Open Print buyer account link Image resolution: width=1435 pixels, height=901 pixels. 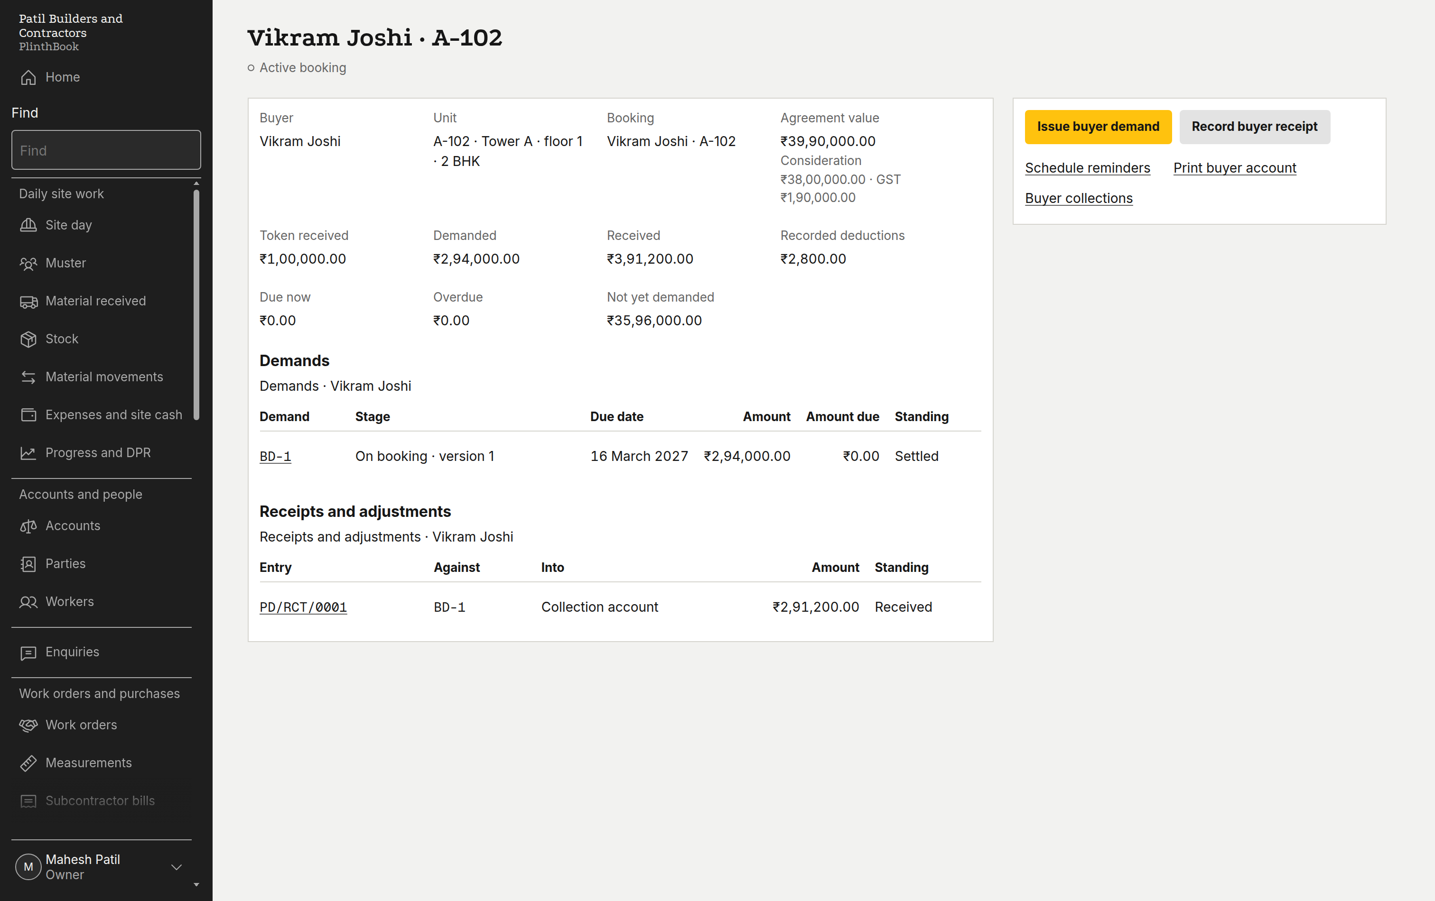1234,168
